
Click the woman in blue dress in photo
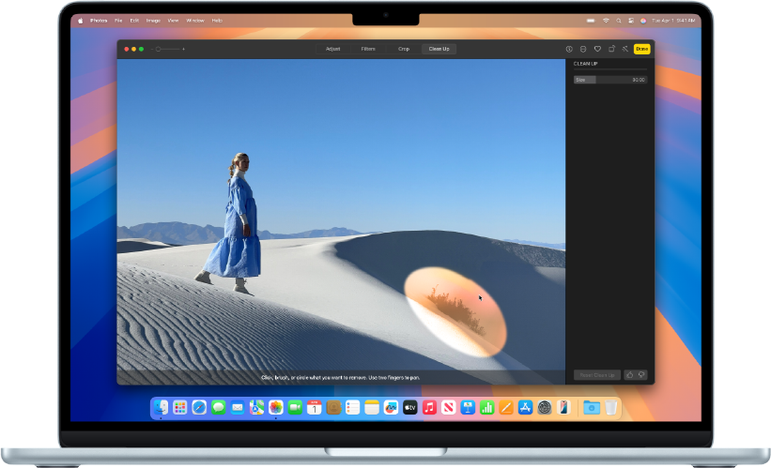235,223
